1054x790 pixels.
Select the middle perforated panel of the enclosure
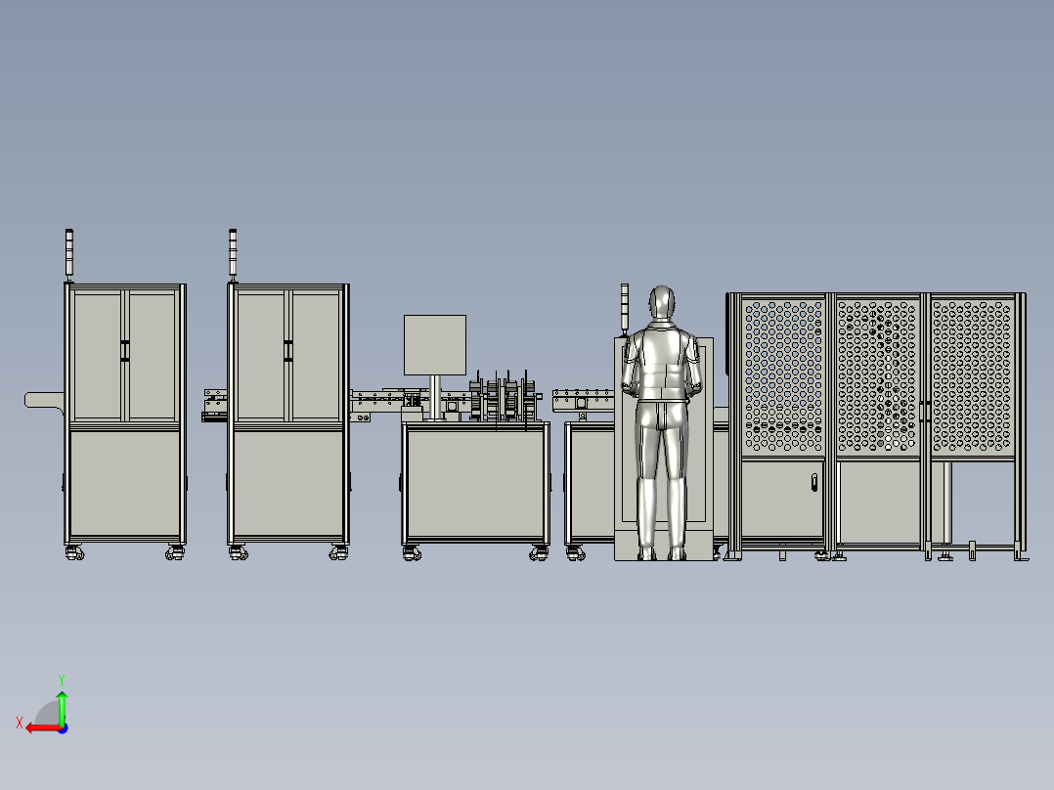click(x=877, y=376)
